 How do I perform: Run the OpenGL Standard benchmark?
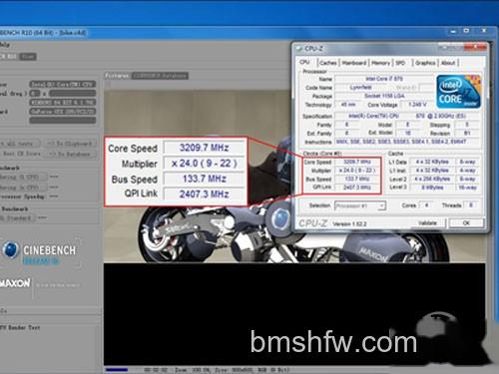(17, 218)
